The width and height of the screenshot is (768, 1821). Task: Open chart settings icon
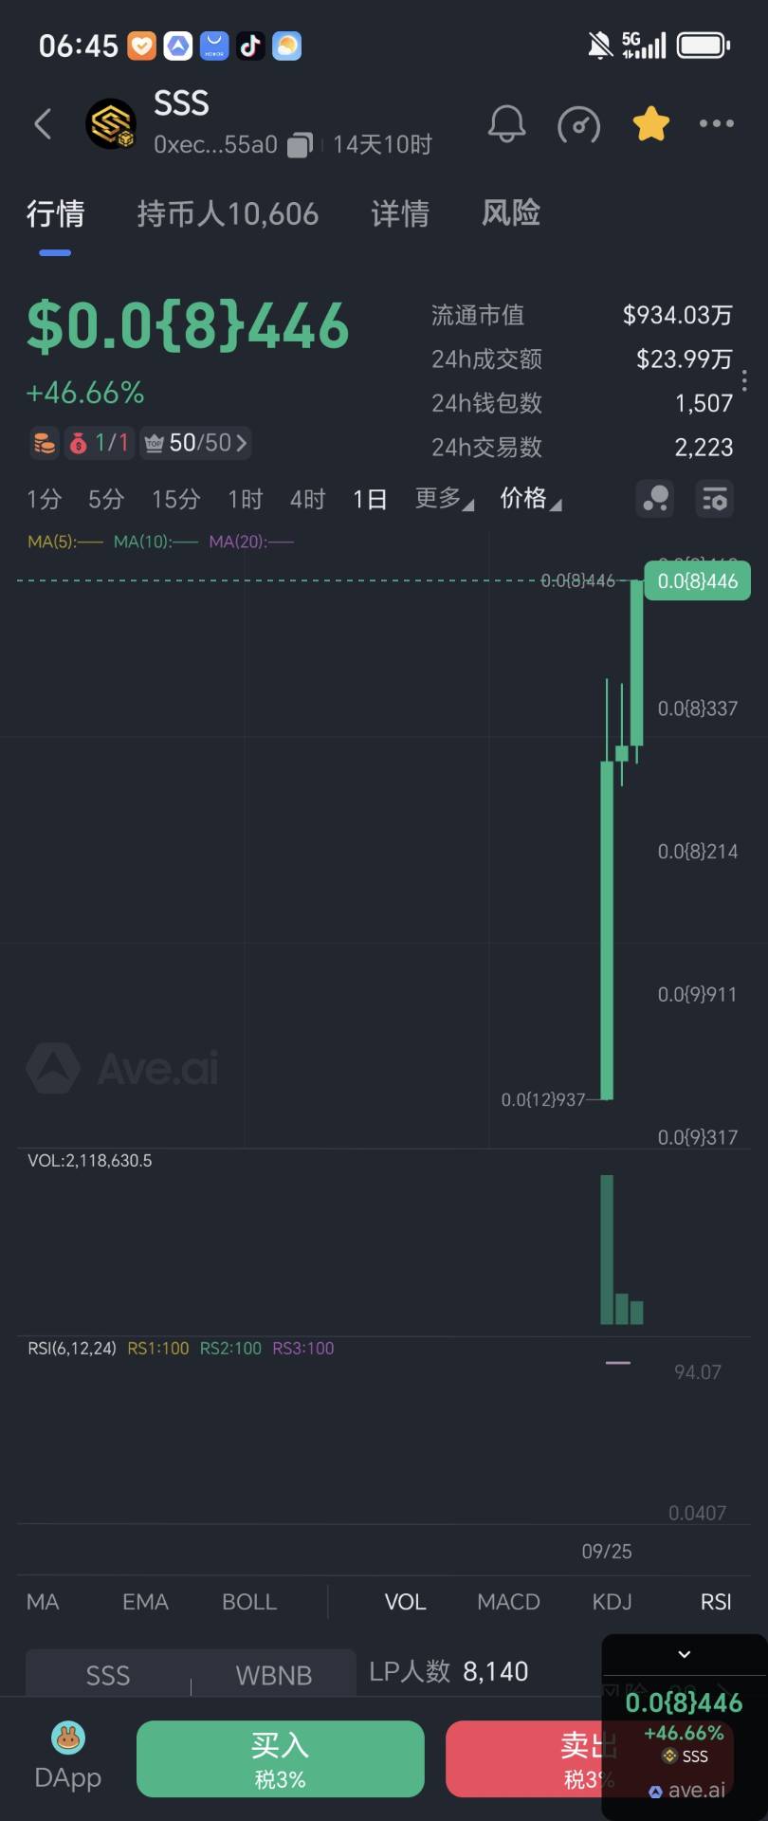715,498
